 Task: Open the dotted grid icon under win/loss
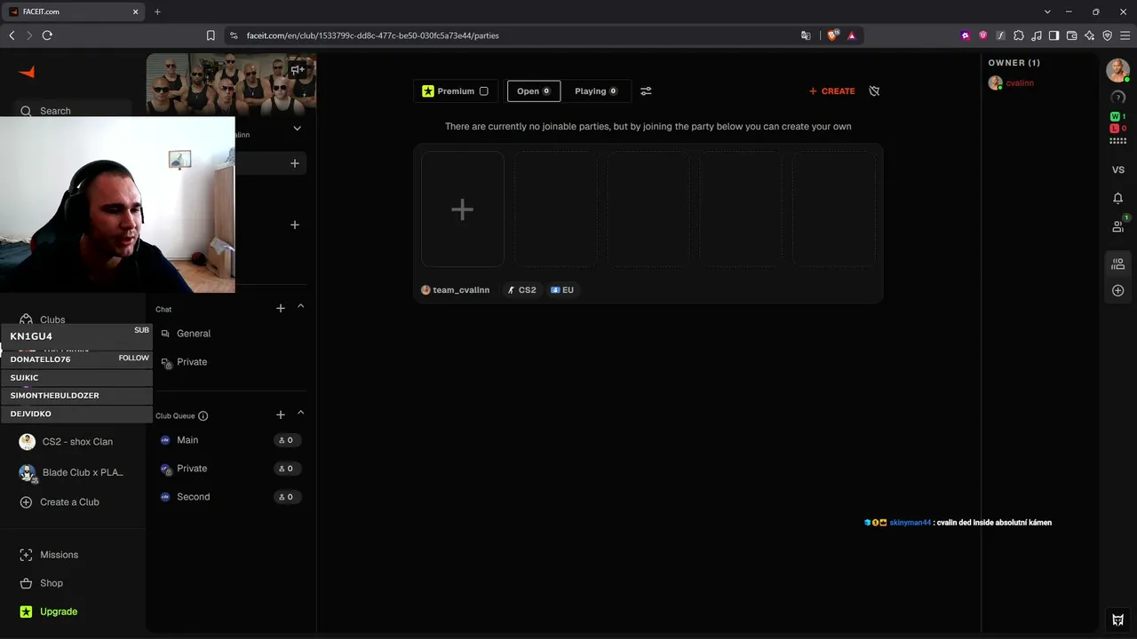(1118, 140)
